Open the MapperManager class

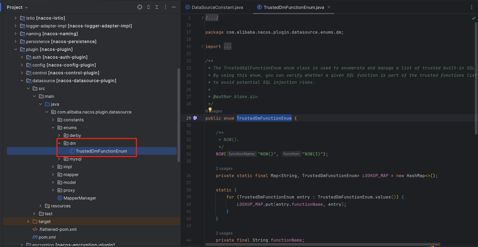[77, 198]
